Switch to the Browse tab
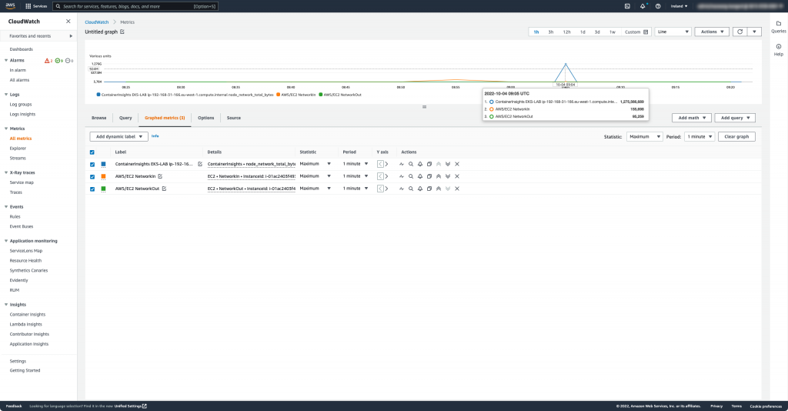 pos(99,118)
